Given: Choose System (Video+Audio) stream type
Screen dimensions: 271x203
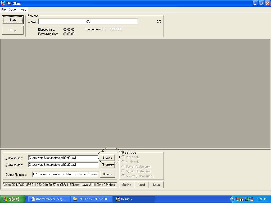Looking at the screenshot, I should (123, 176).
